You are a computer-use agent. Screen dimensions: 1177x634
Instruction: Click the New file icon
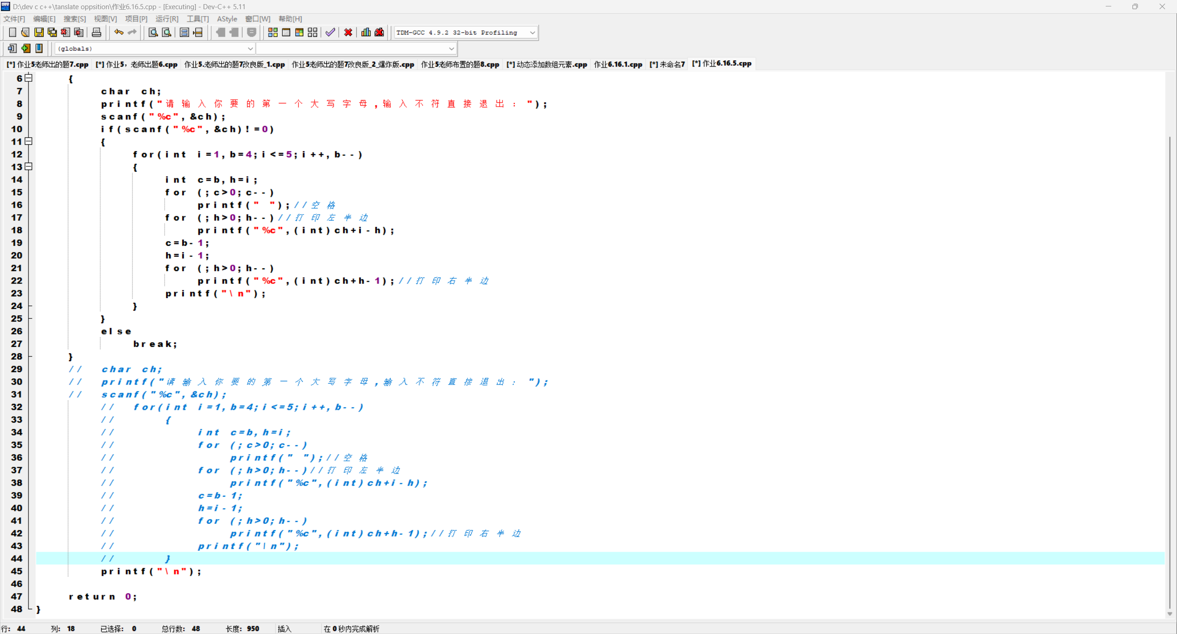[12, 32]
